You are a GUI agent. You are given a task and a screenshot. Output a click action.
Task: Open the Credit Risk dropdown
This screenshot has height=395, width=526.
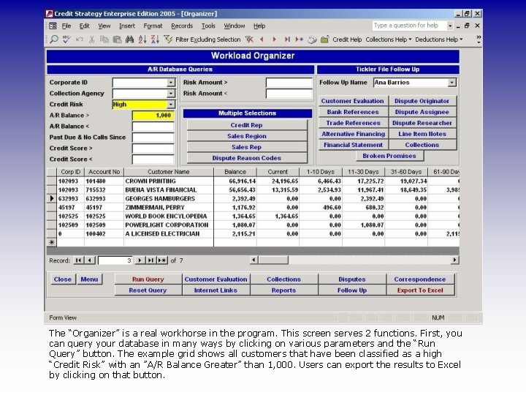point(171,105)
